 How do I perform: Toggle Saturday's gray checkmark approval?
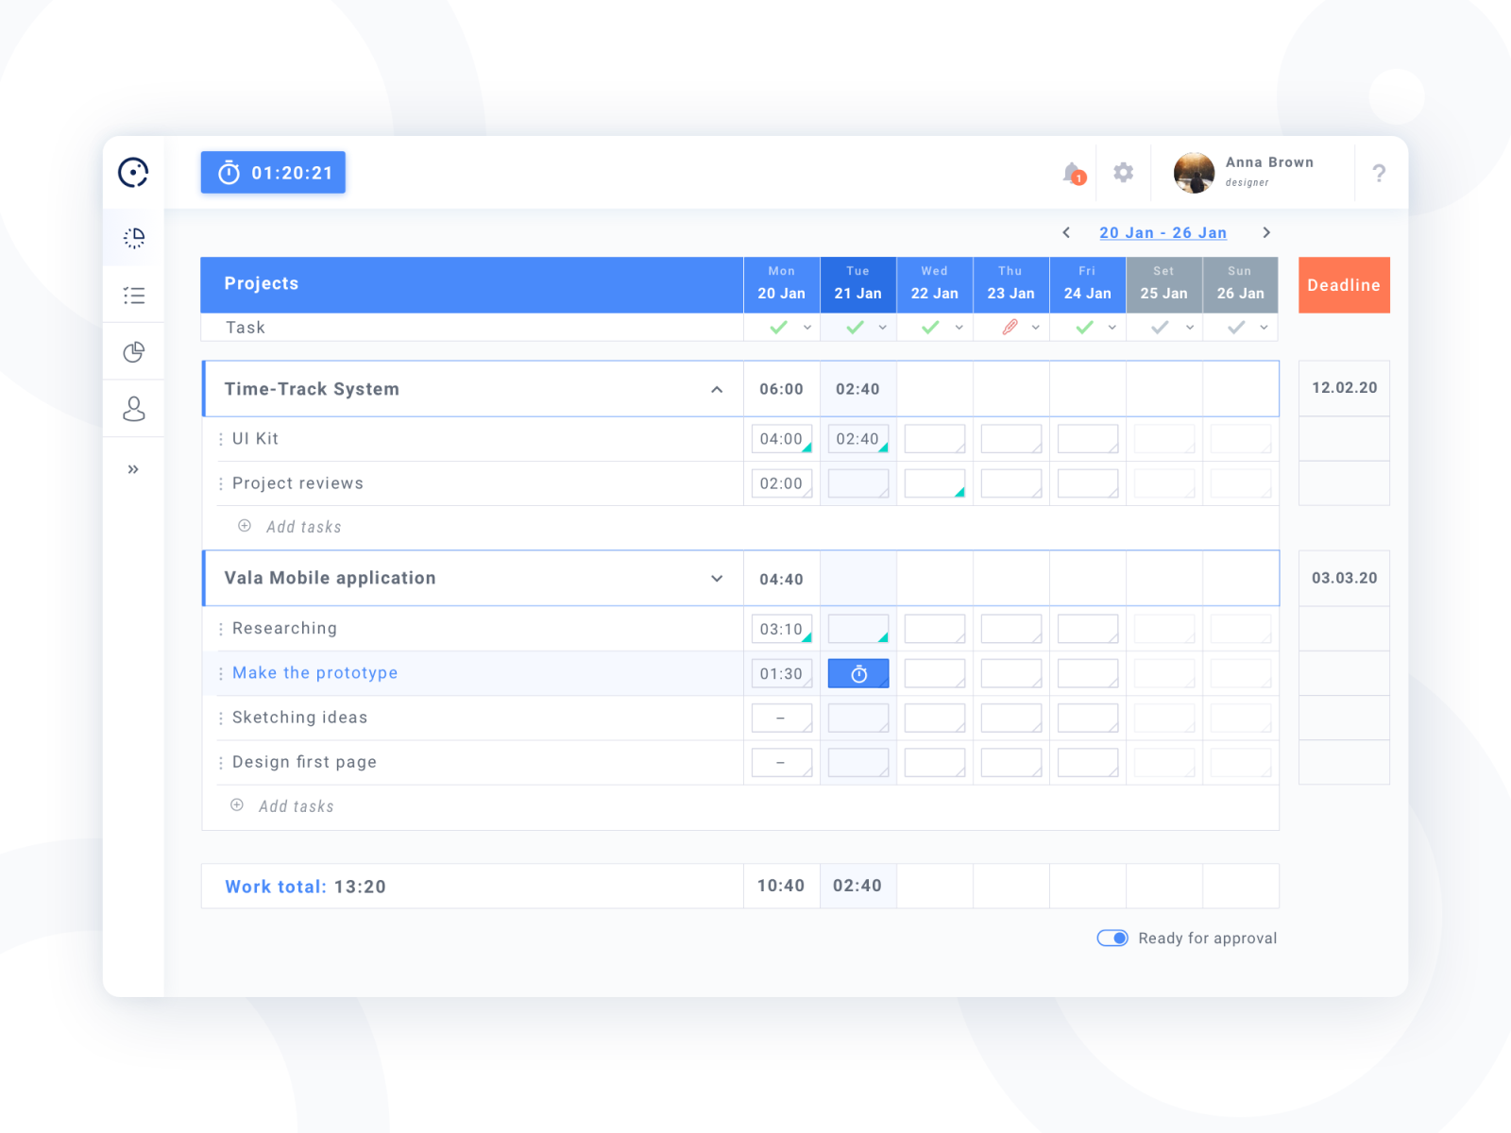click(1159, 327)
